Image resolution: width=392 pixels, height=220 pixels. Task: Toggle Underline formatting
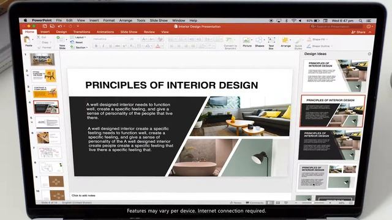tap(110, 46)
